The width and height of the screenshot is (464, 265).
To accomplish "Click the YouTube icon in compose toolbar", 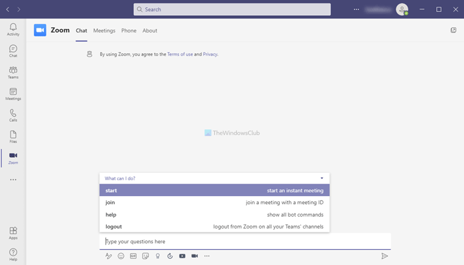I will [x=182, y=256].
